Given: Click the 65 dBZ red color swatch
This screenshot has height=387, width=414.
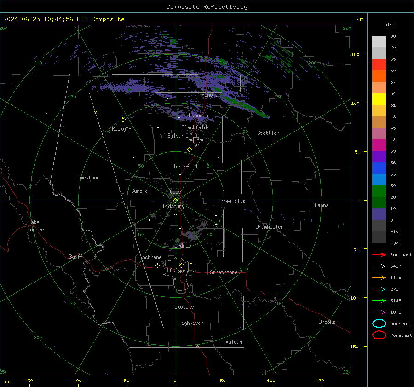Looking at the screenshot, I should [x=379, y=64].
